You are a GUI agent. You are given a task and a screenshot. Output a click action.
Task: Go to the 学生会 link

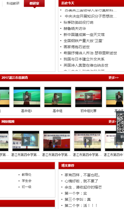tap(27, 181)
